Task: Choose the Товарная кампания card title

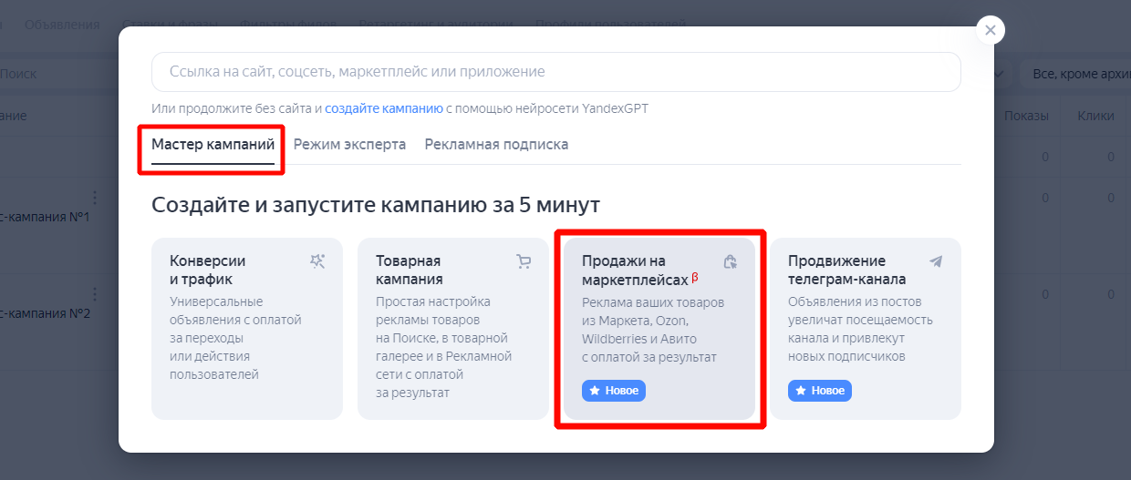Action: coord(409,270)
